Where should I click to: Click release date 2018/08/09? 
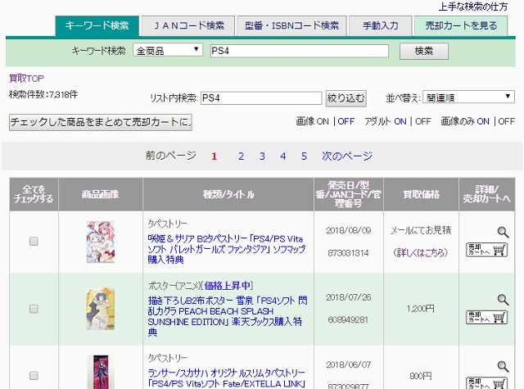point(349,230)
